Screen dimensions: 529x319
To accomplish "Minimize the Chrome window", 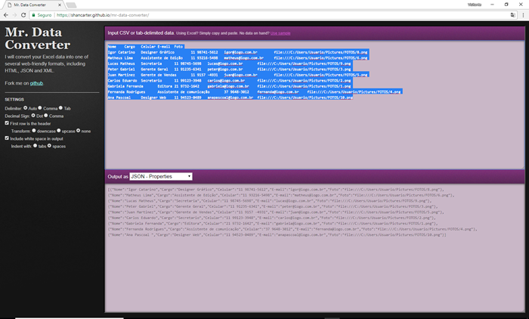I will (492, 5).
